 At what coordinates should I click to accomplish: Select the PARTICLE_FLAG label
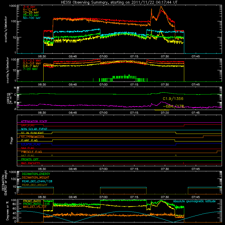(31, 152)
